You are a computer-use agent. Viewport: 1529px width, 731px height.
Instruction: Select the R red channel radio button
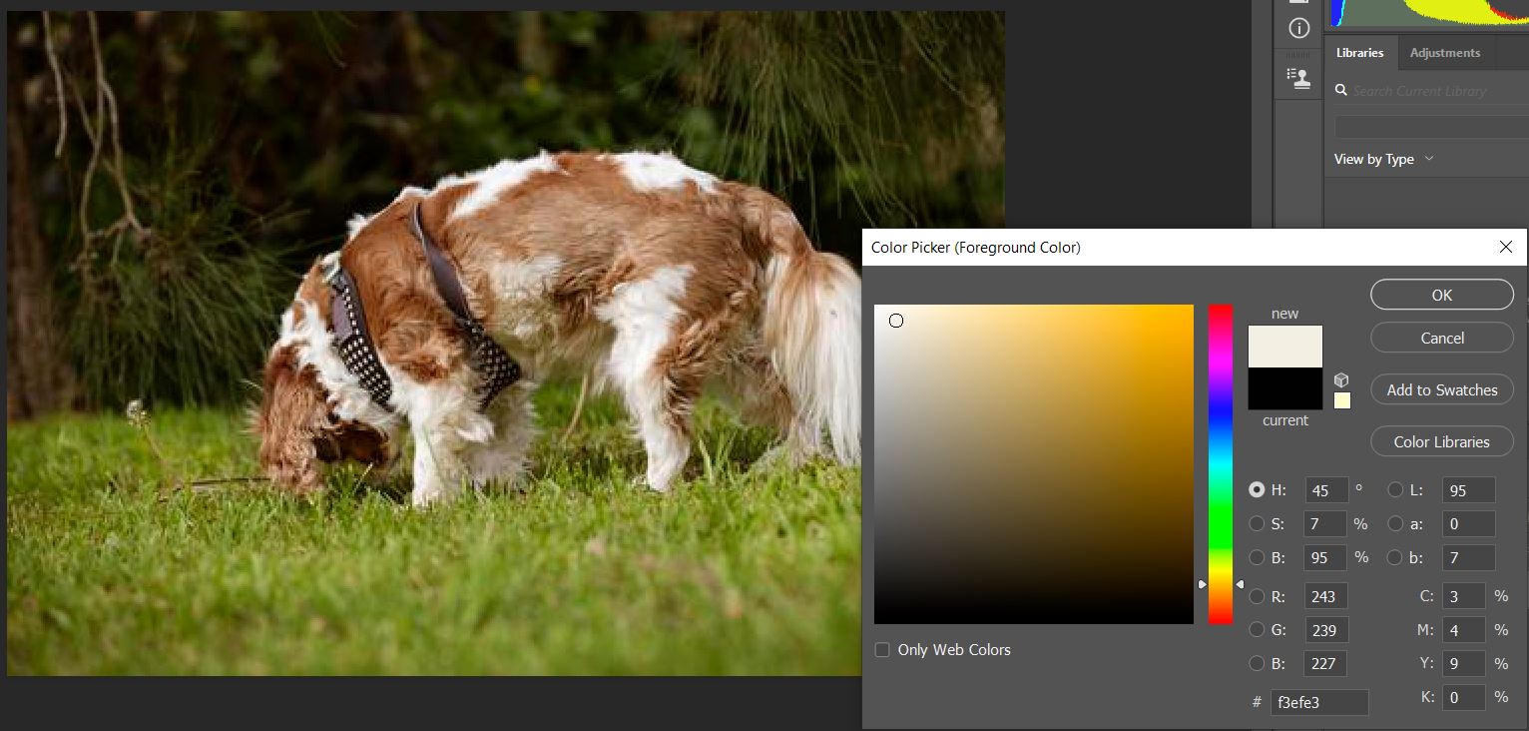(x=1258, y=597)
